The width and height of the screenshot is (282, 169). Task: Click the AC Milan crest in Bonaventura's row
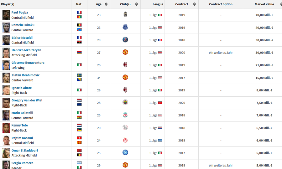[125, 65]
